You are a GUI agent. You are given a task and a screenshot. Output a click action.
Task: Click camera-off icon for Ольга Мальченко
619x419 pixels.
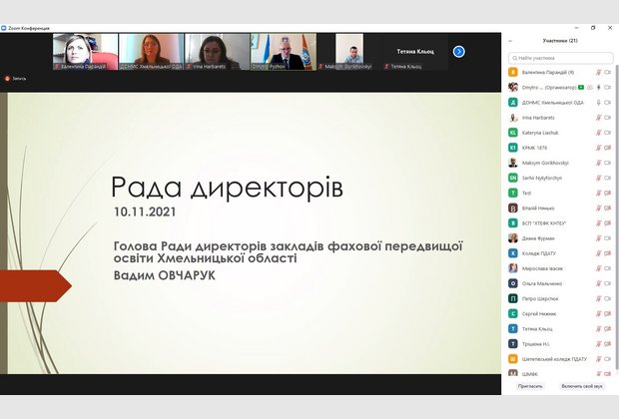[x=607, y=283]
